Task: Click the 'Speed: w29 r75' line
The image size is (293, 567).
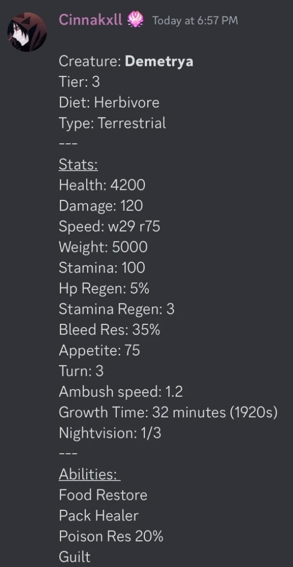Action: pyautogui.click(x=109, y=227)
